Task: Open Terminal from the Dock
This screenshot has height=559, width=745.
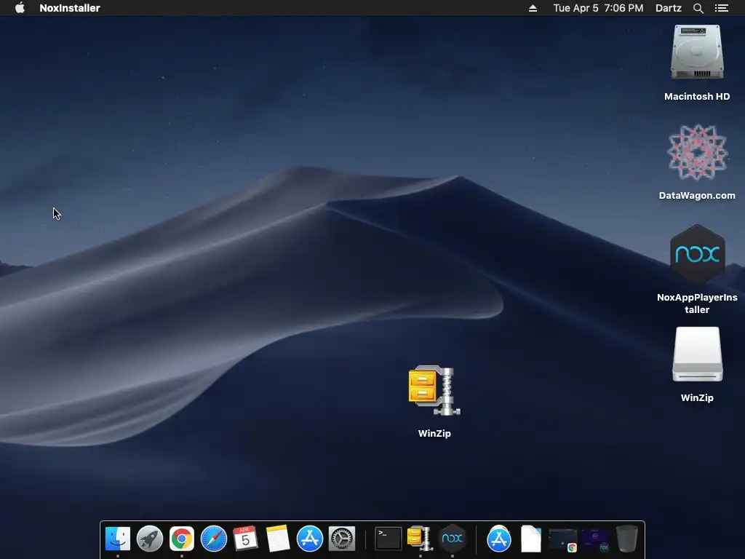Action: tap(389, 539)
